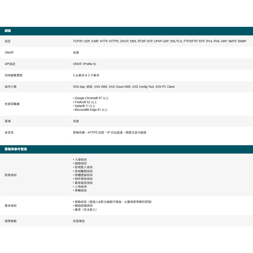Click the 3 主串流 & 3 子串流 text
The image size is (253, 253).
click(x=86, y=75)
